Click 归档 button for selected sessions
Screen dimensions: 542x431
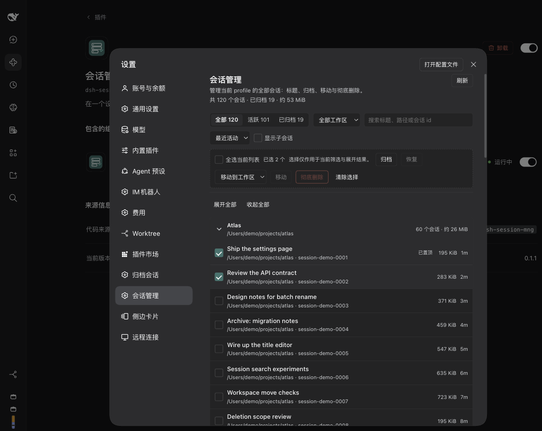coord(386,159)
